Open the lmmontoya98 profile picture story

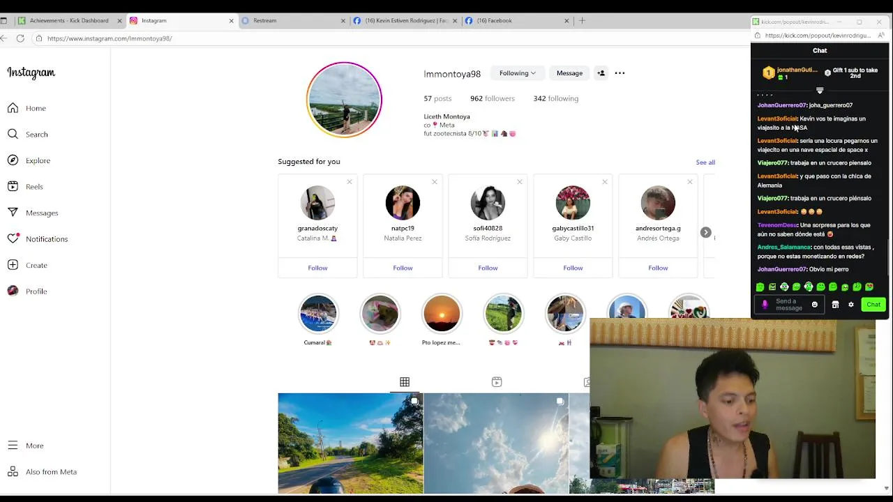coord(344,100)
